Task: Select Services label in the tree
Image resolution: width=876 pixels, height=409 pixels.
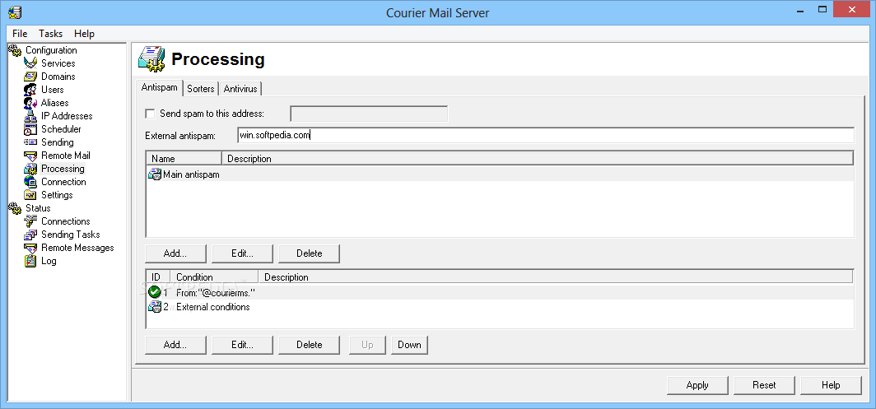Action: coord(58,63)
